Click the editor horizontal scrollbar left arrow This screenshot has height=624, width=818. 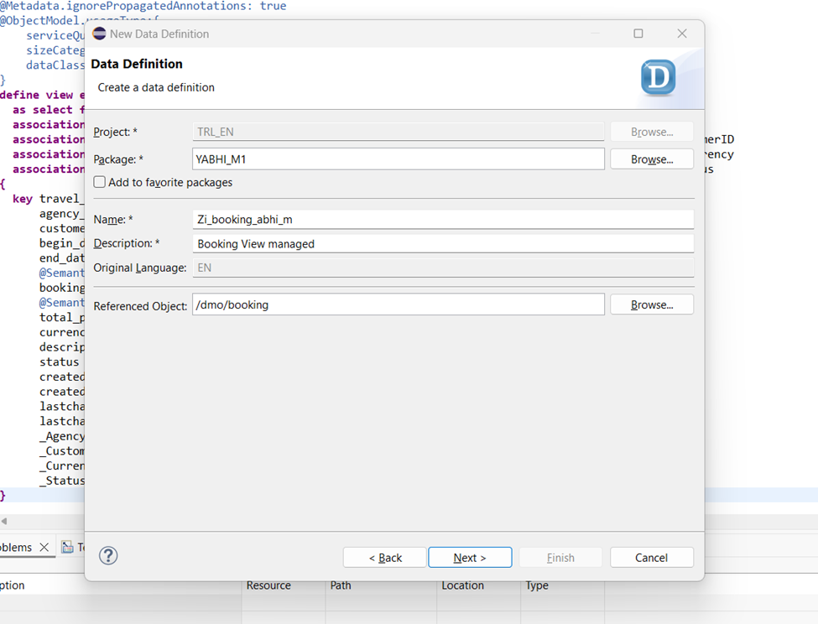coord(4,521)
